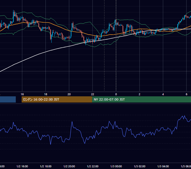Click the 1/3 02:00 bottom axis label
This screenshot has width=191, height=169.
[140, 166]
